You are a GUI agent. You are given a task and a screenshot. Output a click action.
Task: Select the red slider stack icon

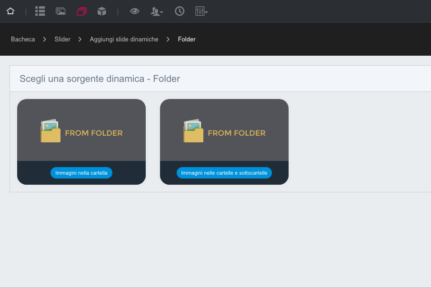tap(81, 11)
